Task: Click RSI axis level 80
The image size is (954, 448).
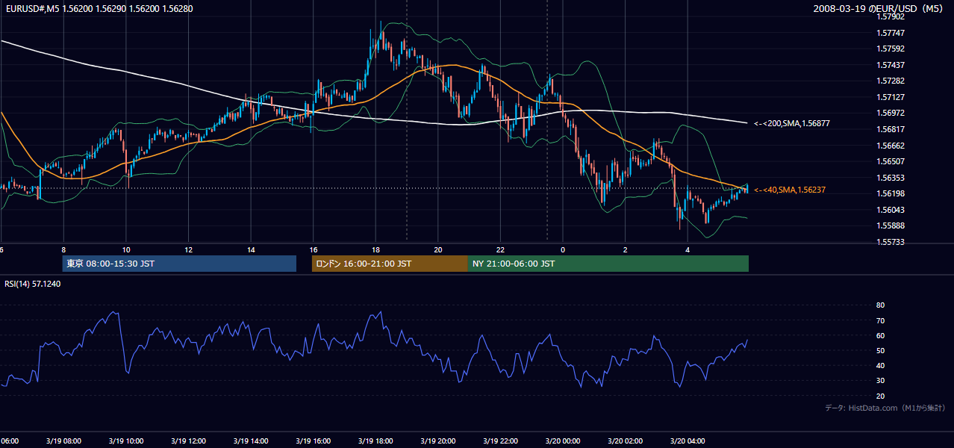Action: tap(880, 305)
